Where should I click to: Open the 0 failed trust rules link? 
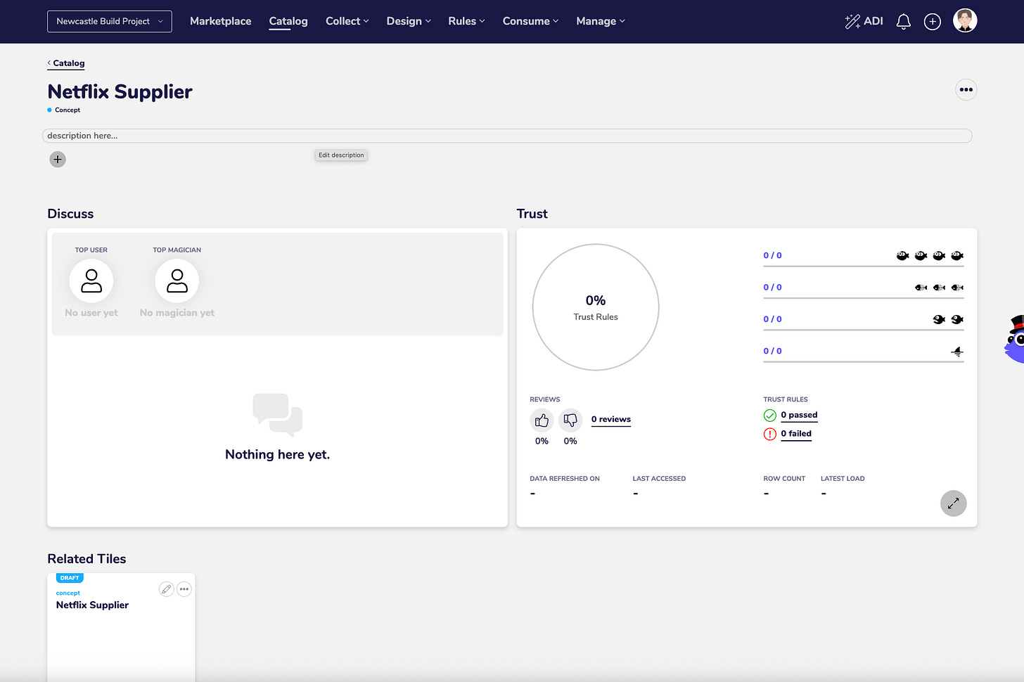pos(796,434)
